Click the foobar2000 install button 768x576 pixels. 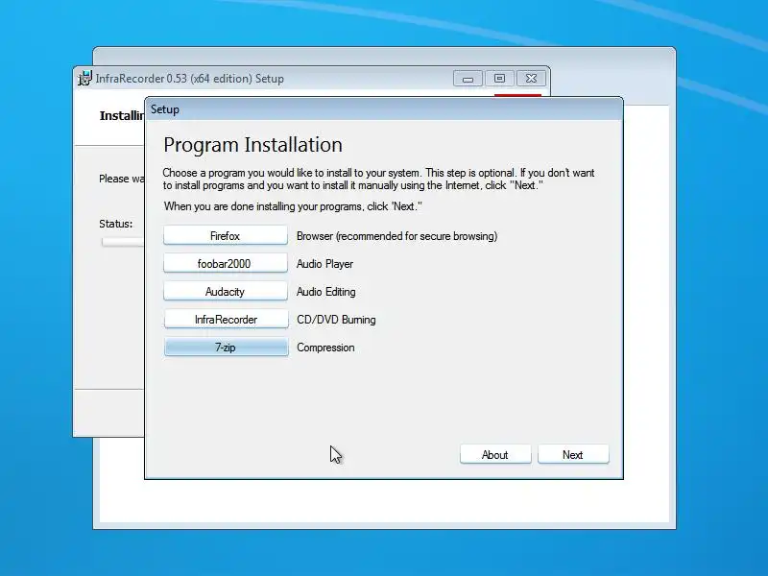coord(226,263)
